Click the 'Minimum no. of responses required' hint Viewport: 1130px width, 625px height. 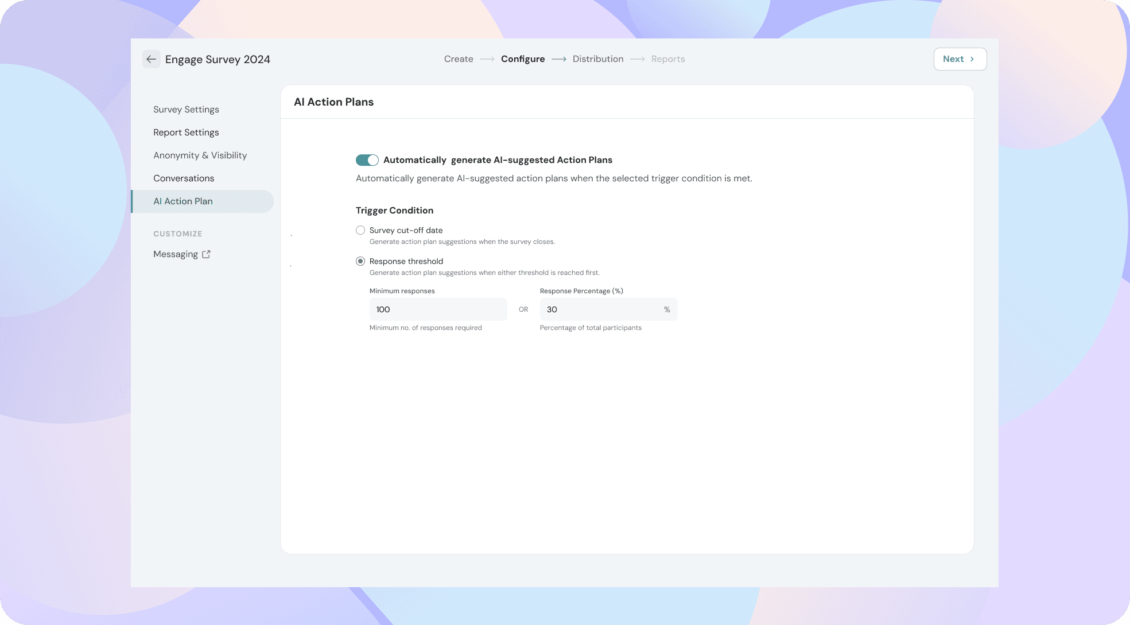click(426, 328)
